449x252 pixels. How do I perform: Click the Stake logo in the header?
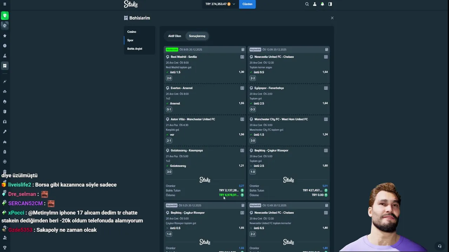pyautogui.click(x=131, y=4)
